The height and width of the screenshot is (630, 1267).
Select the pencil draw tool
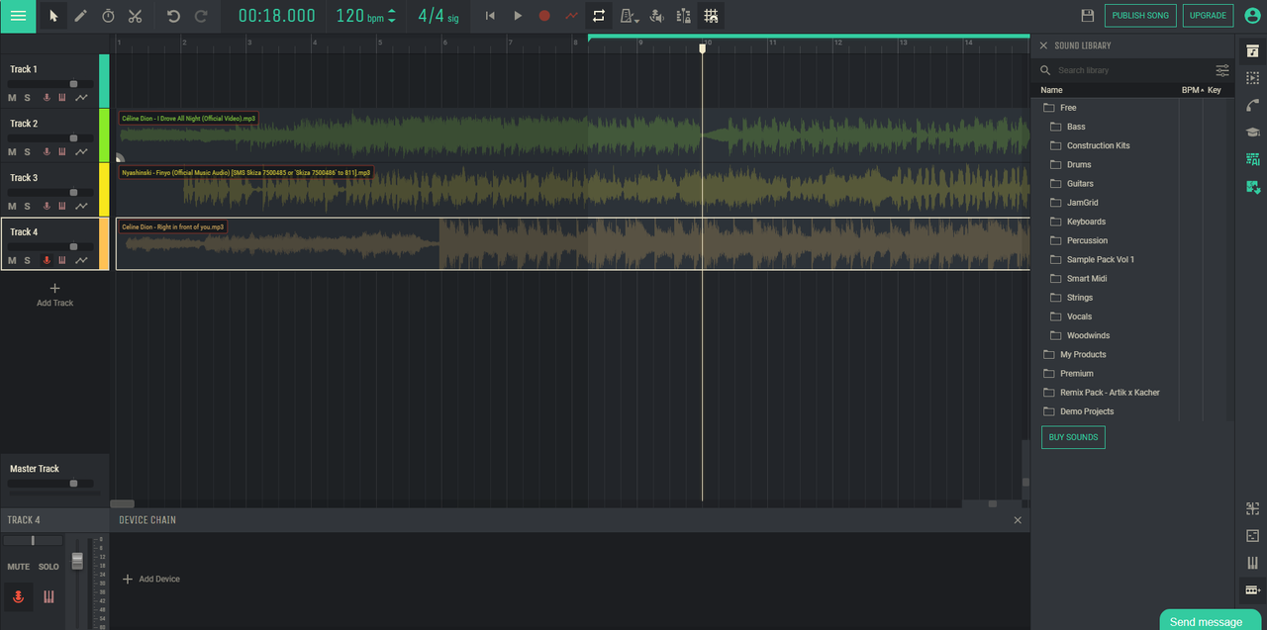80,16
